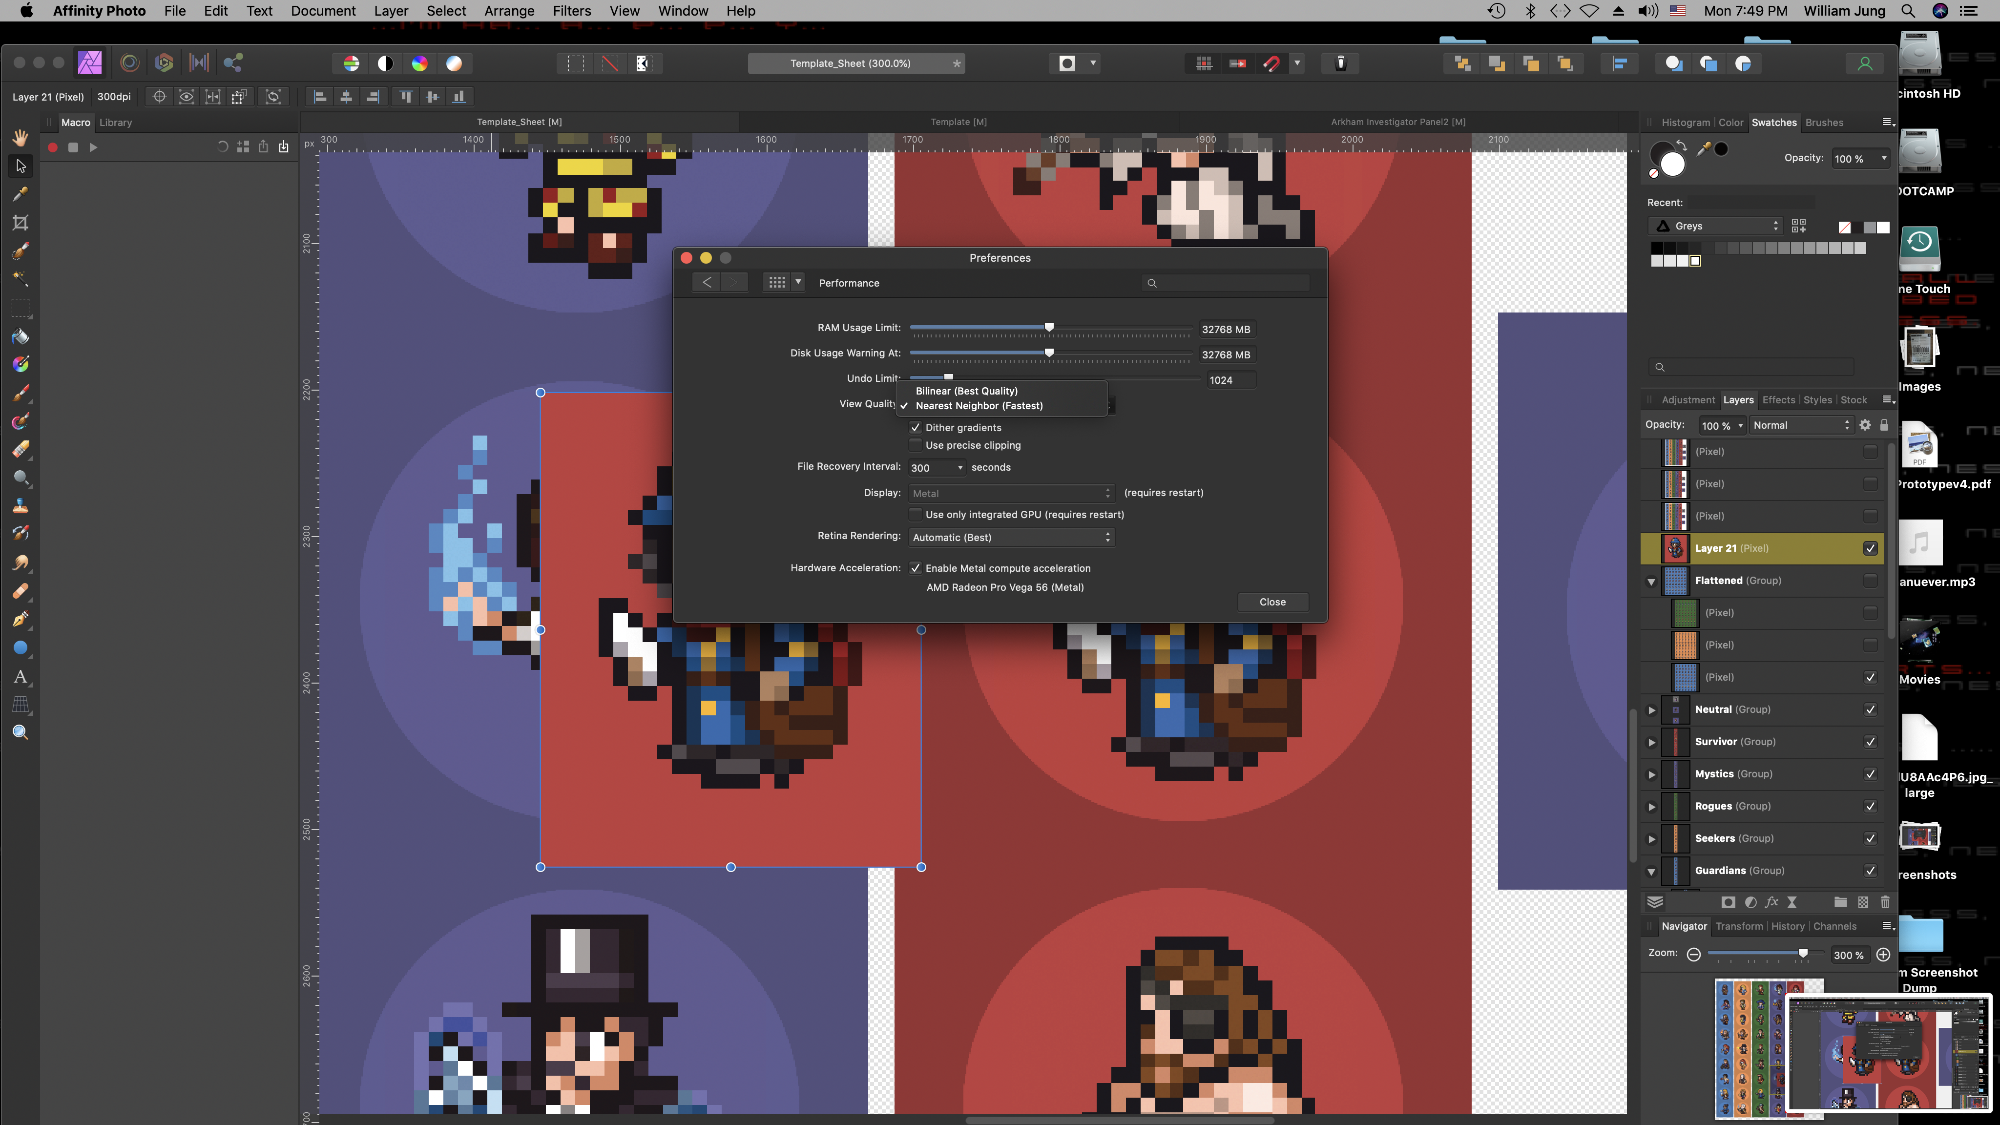
Task: Hide the Guardians group layer
Action: pyautogui.click(x=1870, y=871)
